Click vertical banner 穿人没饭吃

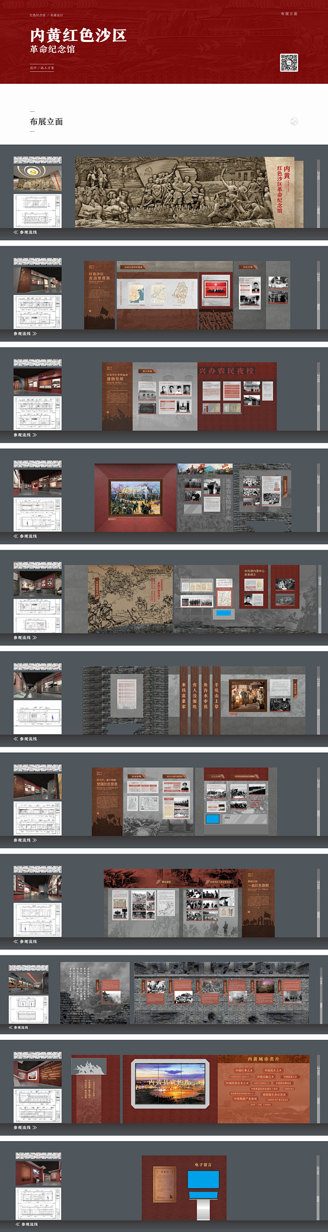pos(194,700)
